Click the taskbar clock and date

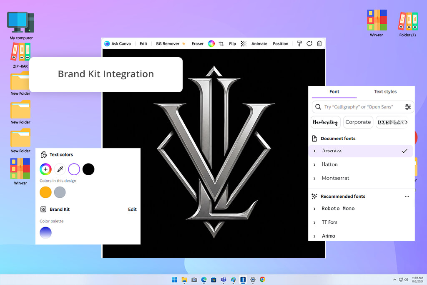417,280
